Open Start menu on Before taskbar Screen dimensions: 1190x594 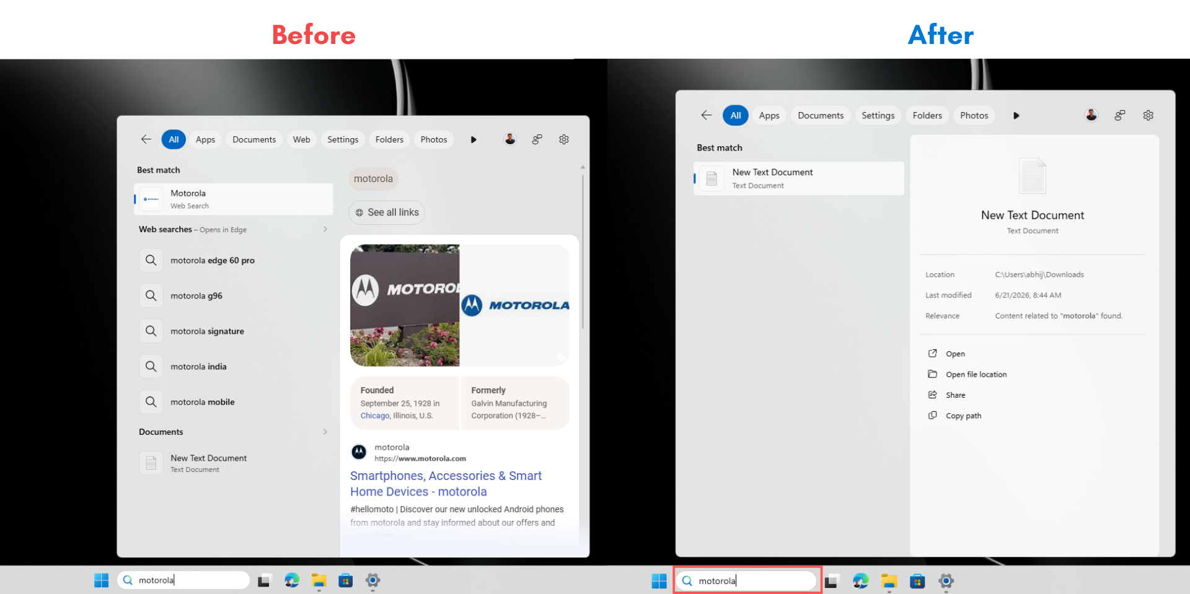pyautogui.click(x=101, y=580)
